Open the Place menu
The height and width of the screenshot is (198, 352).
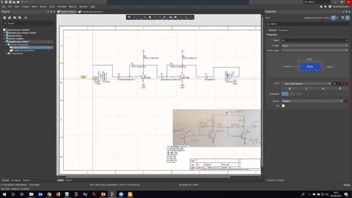[34, 7]
